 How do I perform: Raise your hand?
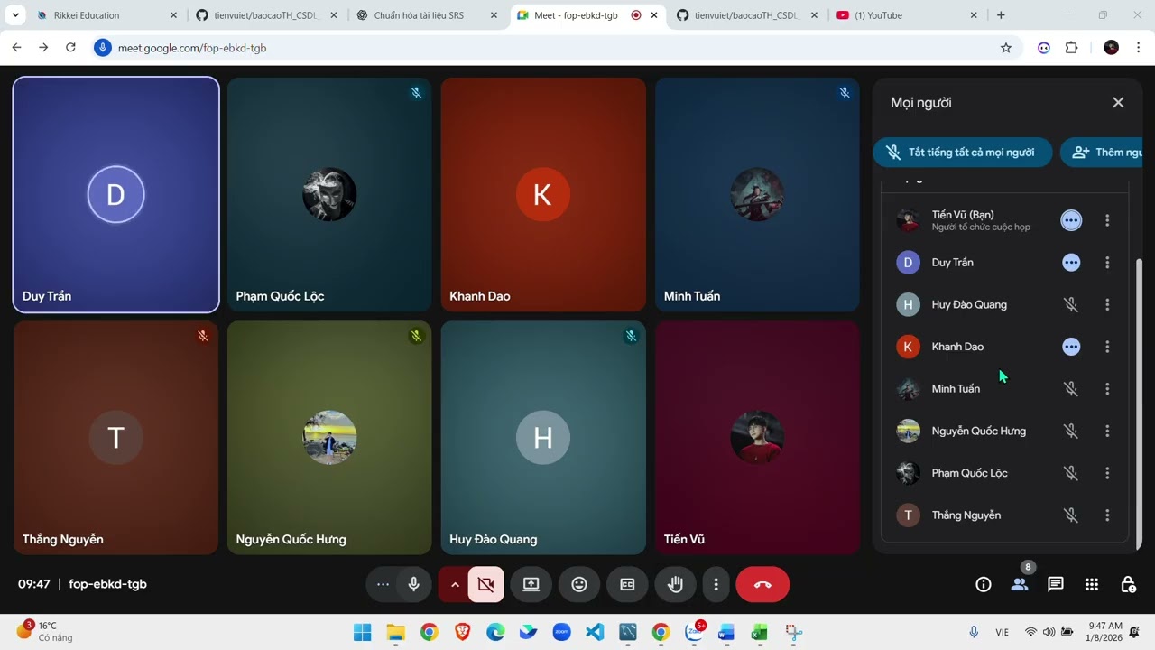click(x=675, y=584)
